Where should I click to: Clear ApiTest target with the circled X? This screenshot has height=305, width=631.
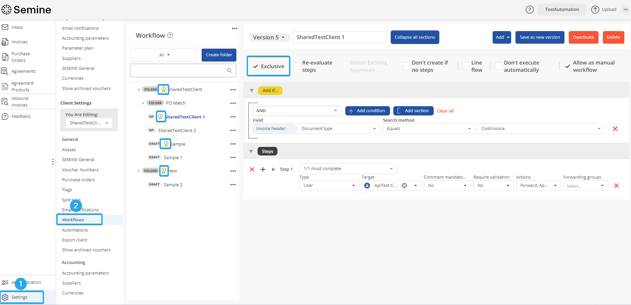click(x=404, y=186)
